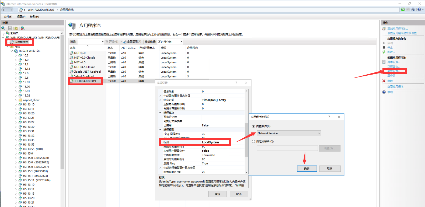Click the green 回收 recycle icon
Viewport: 425px width, 207px height.
coord(384,52)
